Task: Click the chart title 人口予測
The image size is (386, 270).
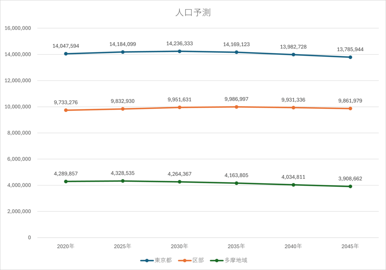Action: (193, 13)
